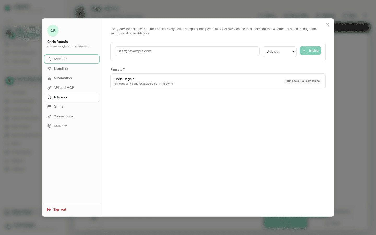
Task: Open the Billing section
Action: pos(72,107)
